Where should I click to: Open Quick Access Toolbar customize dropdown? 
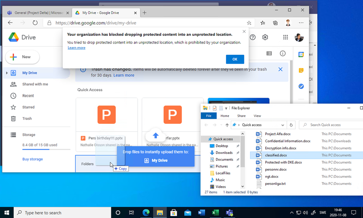[226, 108]
